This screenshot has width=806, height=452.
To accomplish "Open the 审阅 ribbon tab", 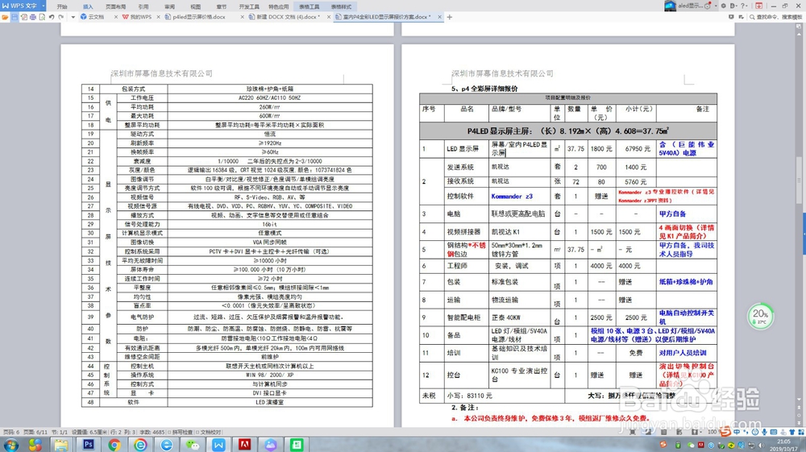I will [x=169, y=6].
